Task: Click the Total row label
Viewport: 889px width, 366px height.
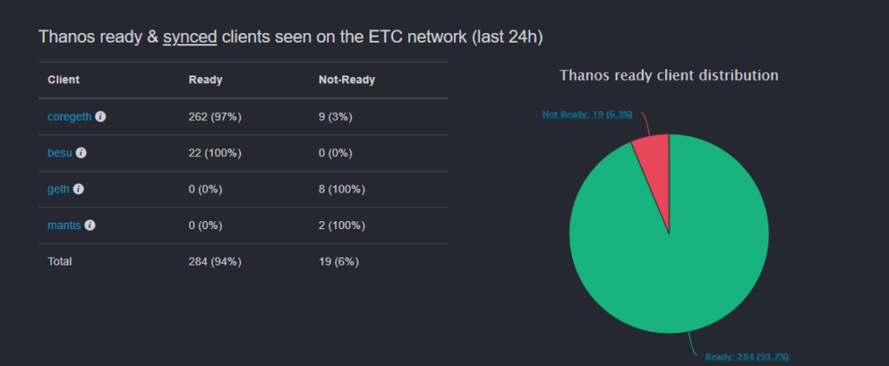Action: (x=60, y=261)
